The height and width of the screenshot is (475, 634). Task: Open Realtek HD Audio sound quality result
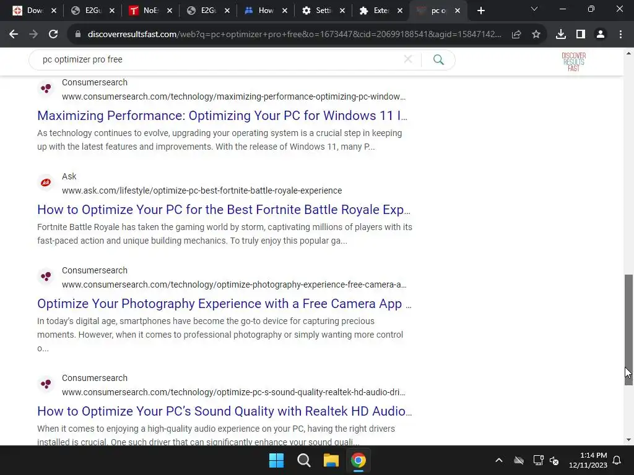224,411
